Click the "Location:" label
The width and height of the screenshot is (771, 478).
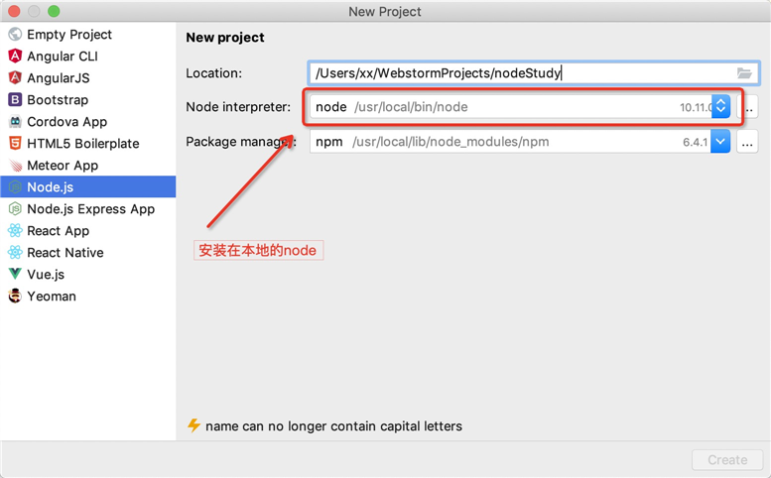tap(214, 73)
